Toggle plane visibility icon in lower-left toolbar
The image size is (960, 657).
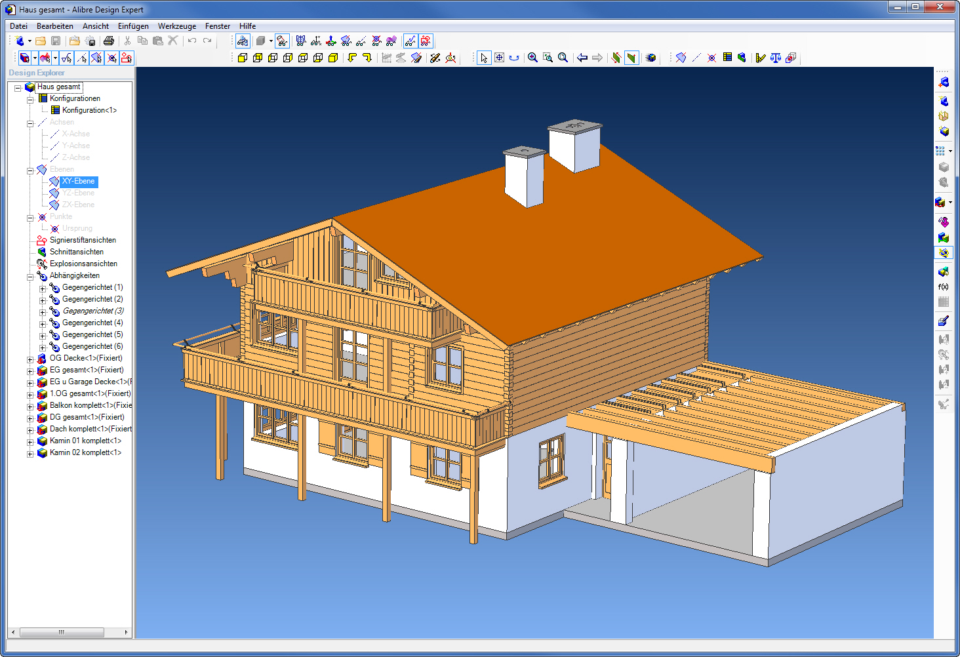tap(96, 58)
